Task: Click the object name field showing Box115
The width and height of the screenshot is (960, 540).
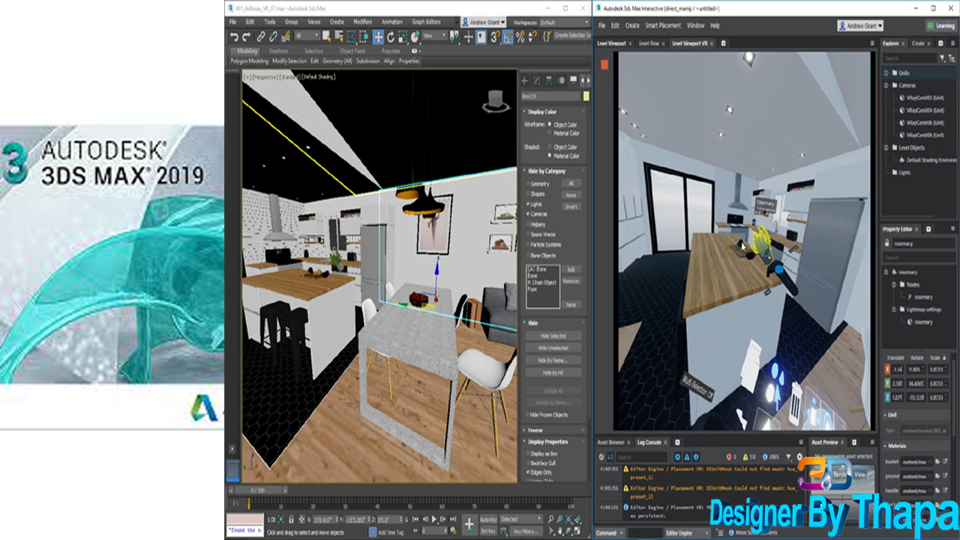Action: coord(550,96)
